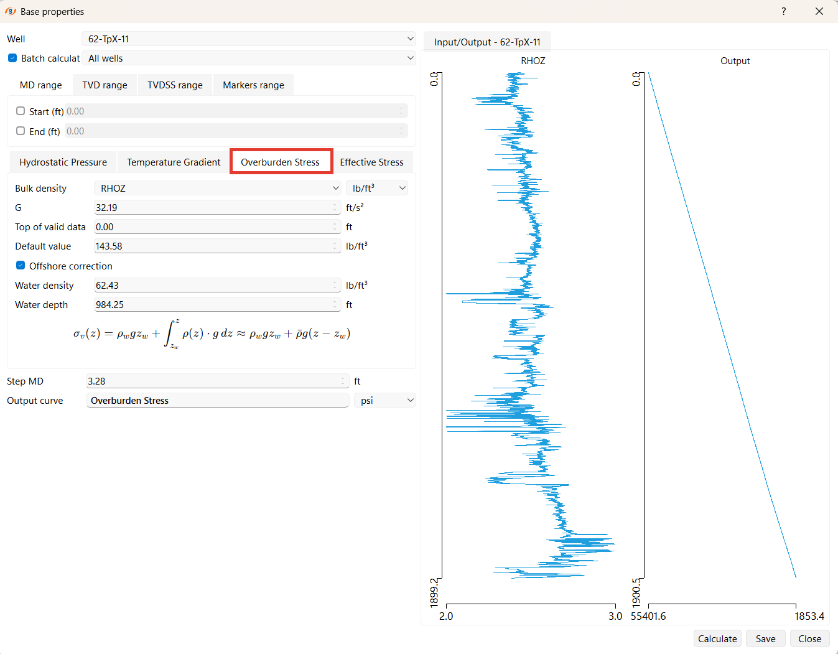Enable the End (ft) checkbox
The height and width of the screenshot is (654, 838).
tap(21, 131)
